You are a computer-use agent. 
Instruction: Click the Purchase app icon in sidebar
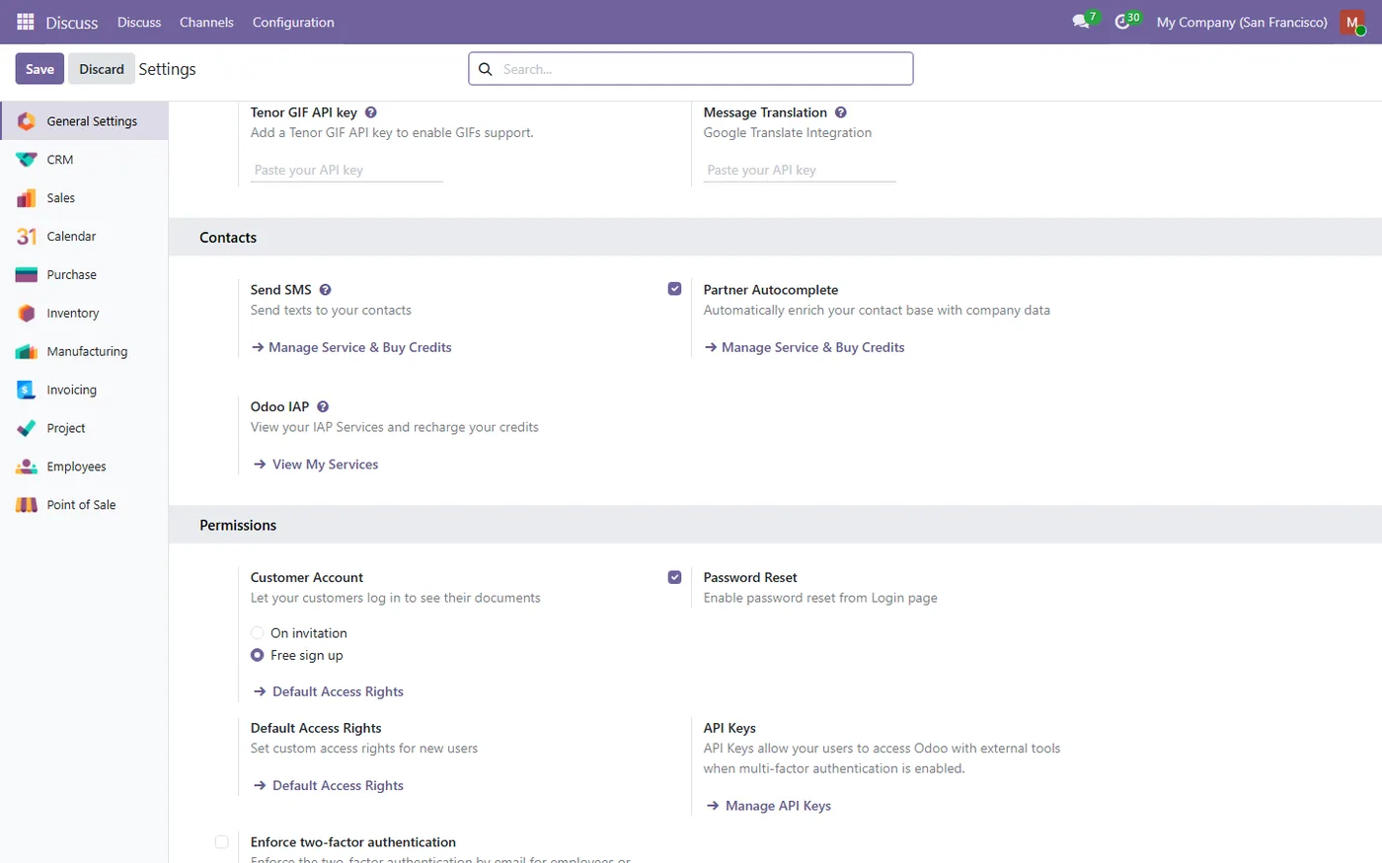click(x=27, y=275)
